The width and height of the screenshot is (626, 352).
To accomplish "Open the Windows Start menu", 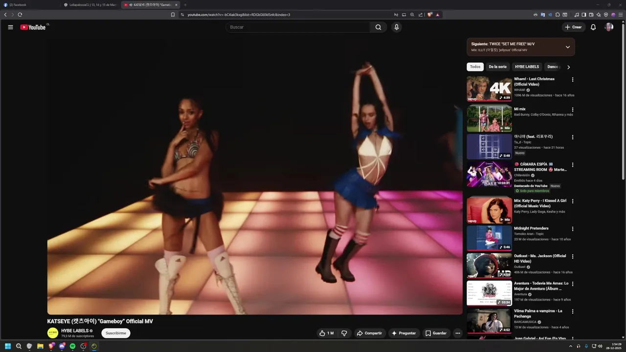I will pos(8,346).
